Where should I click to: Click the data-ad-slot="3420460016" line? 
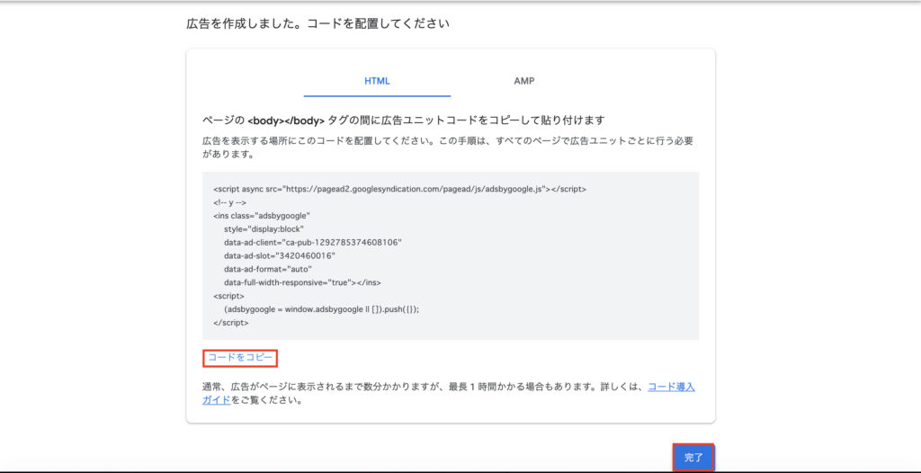tap(279, 255)
